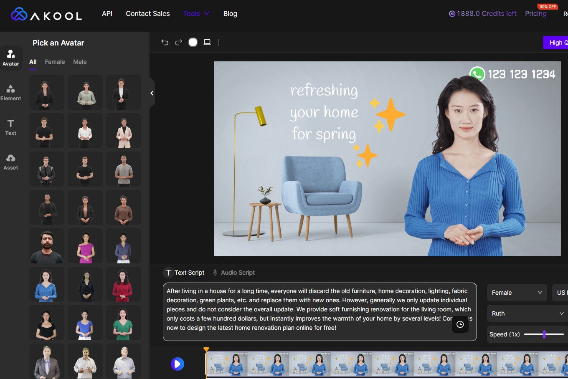The image size is (568, 379).
Task: Switch to the Text Script tab
Action: click(184, 273)
